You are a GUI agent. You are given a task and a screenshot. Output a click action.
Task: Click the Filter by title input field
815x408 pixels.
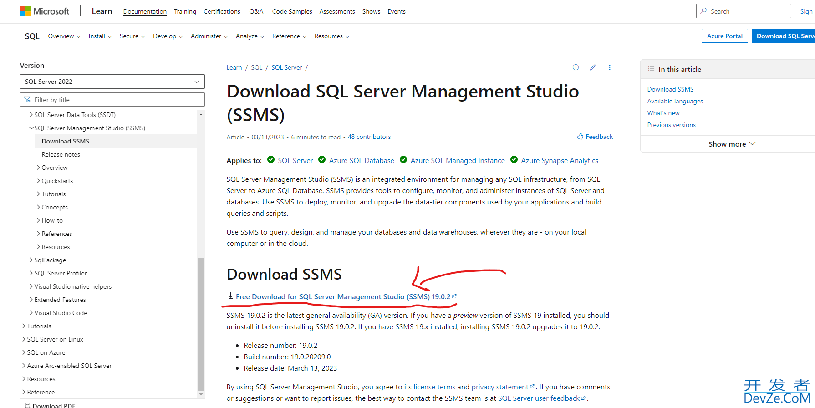click(112, 100)
